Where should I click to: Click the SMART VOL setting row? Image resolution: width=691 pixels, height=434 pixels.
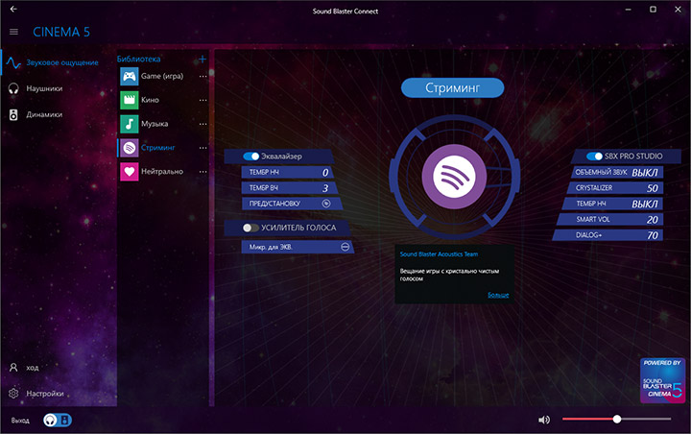pos(610,219)
